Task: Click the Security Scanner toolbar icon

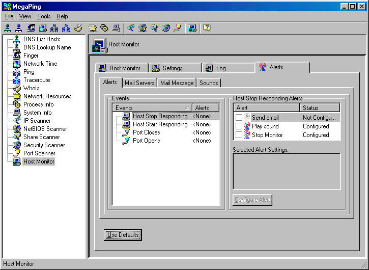Action: tap(166, 28)
